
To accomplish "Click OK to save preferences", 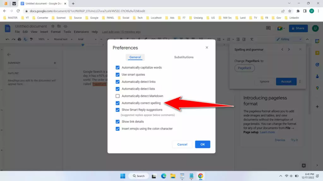I will pyautogui.click(x=203, y=144).
